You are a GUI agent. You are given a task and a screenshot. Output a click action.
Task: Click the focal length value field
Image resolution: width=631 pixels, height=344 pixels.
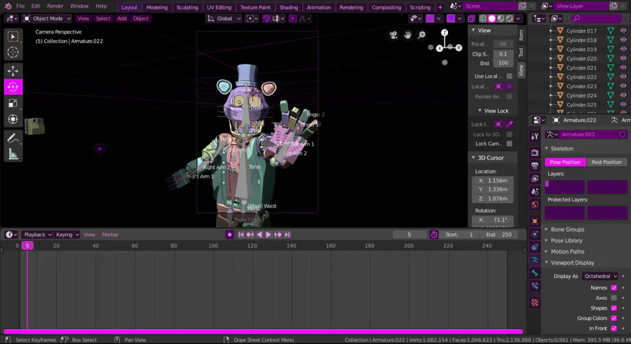(503, 44)
